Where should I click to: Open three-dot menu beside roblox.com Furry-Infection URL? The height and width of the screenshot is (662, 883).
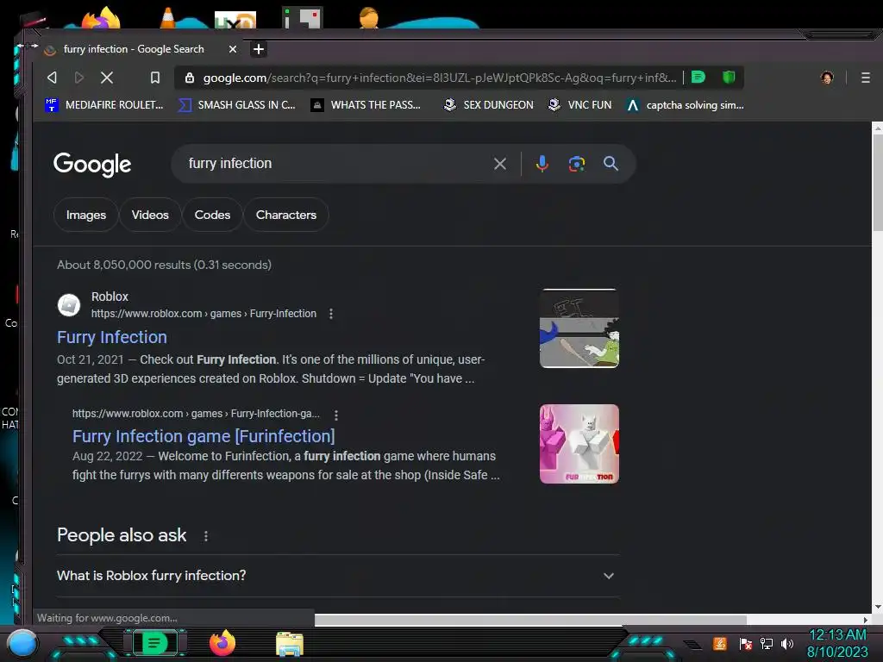coord(331,314)
